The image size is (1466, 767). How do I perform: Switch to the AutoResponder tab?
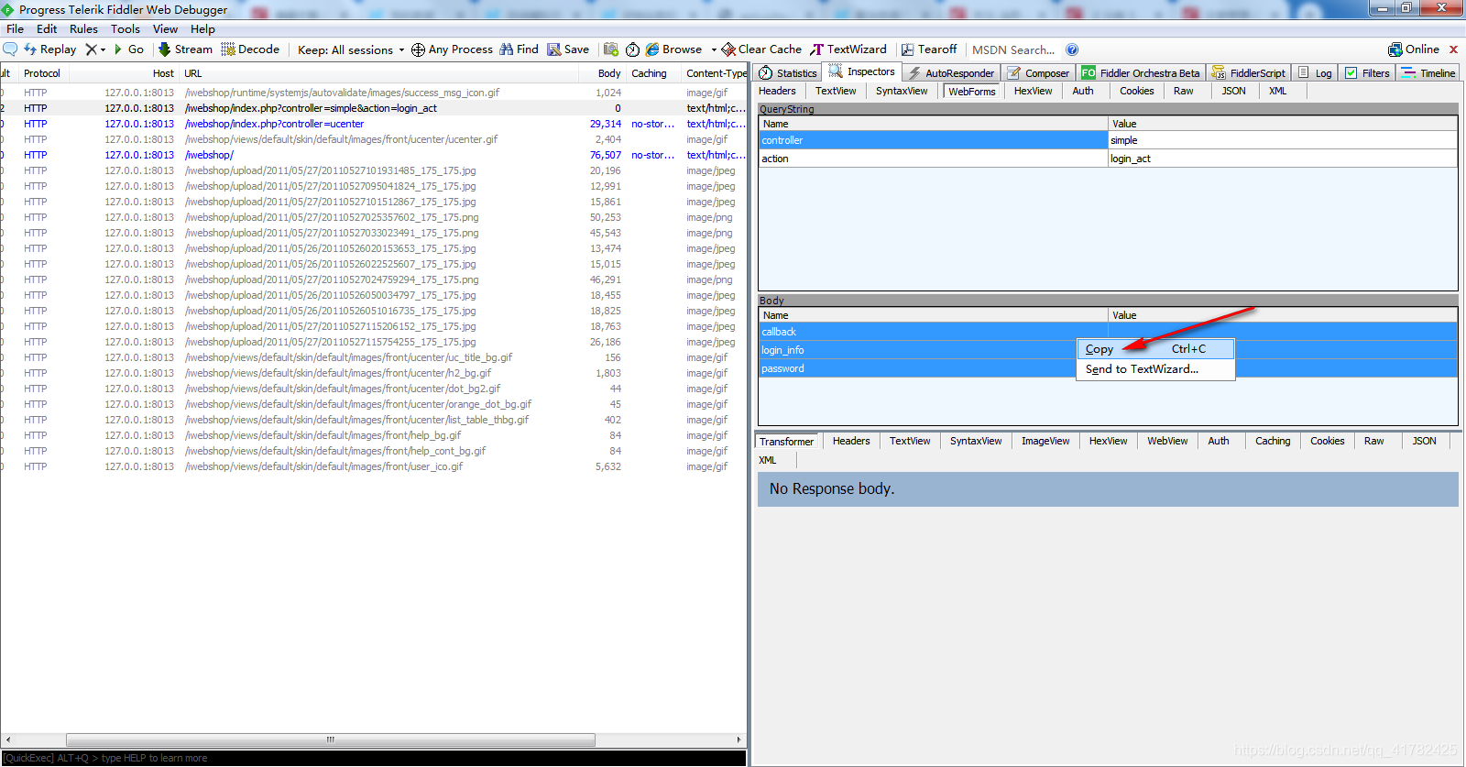951,73
